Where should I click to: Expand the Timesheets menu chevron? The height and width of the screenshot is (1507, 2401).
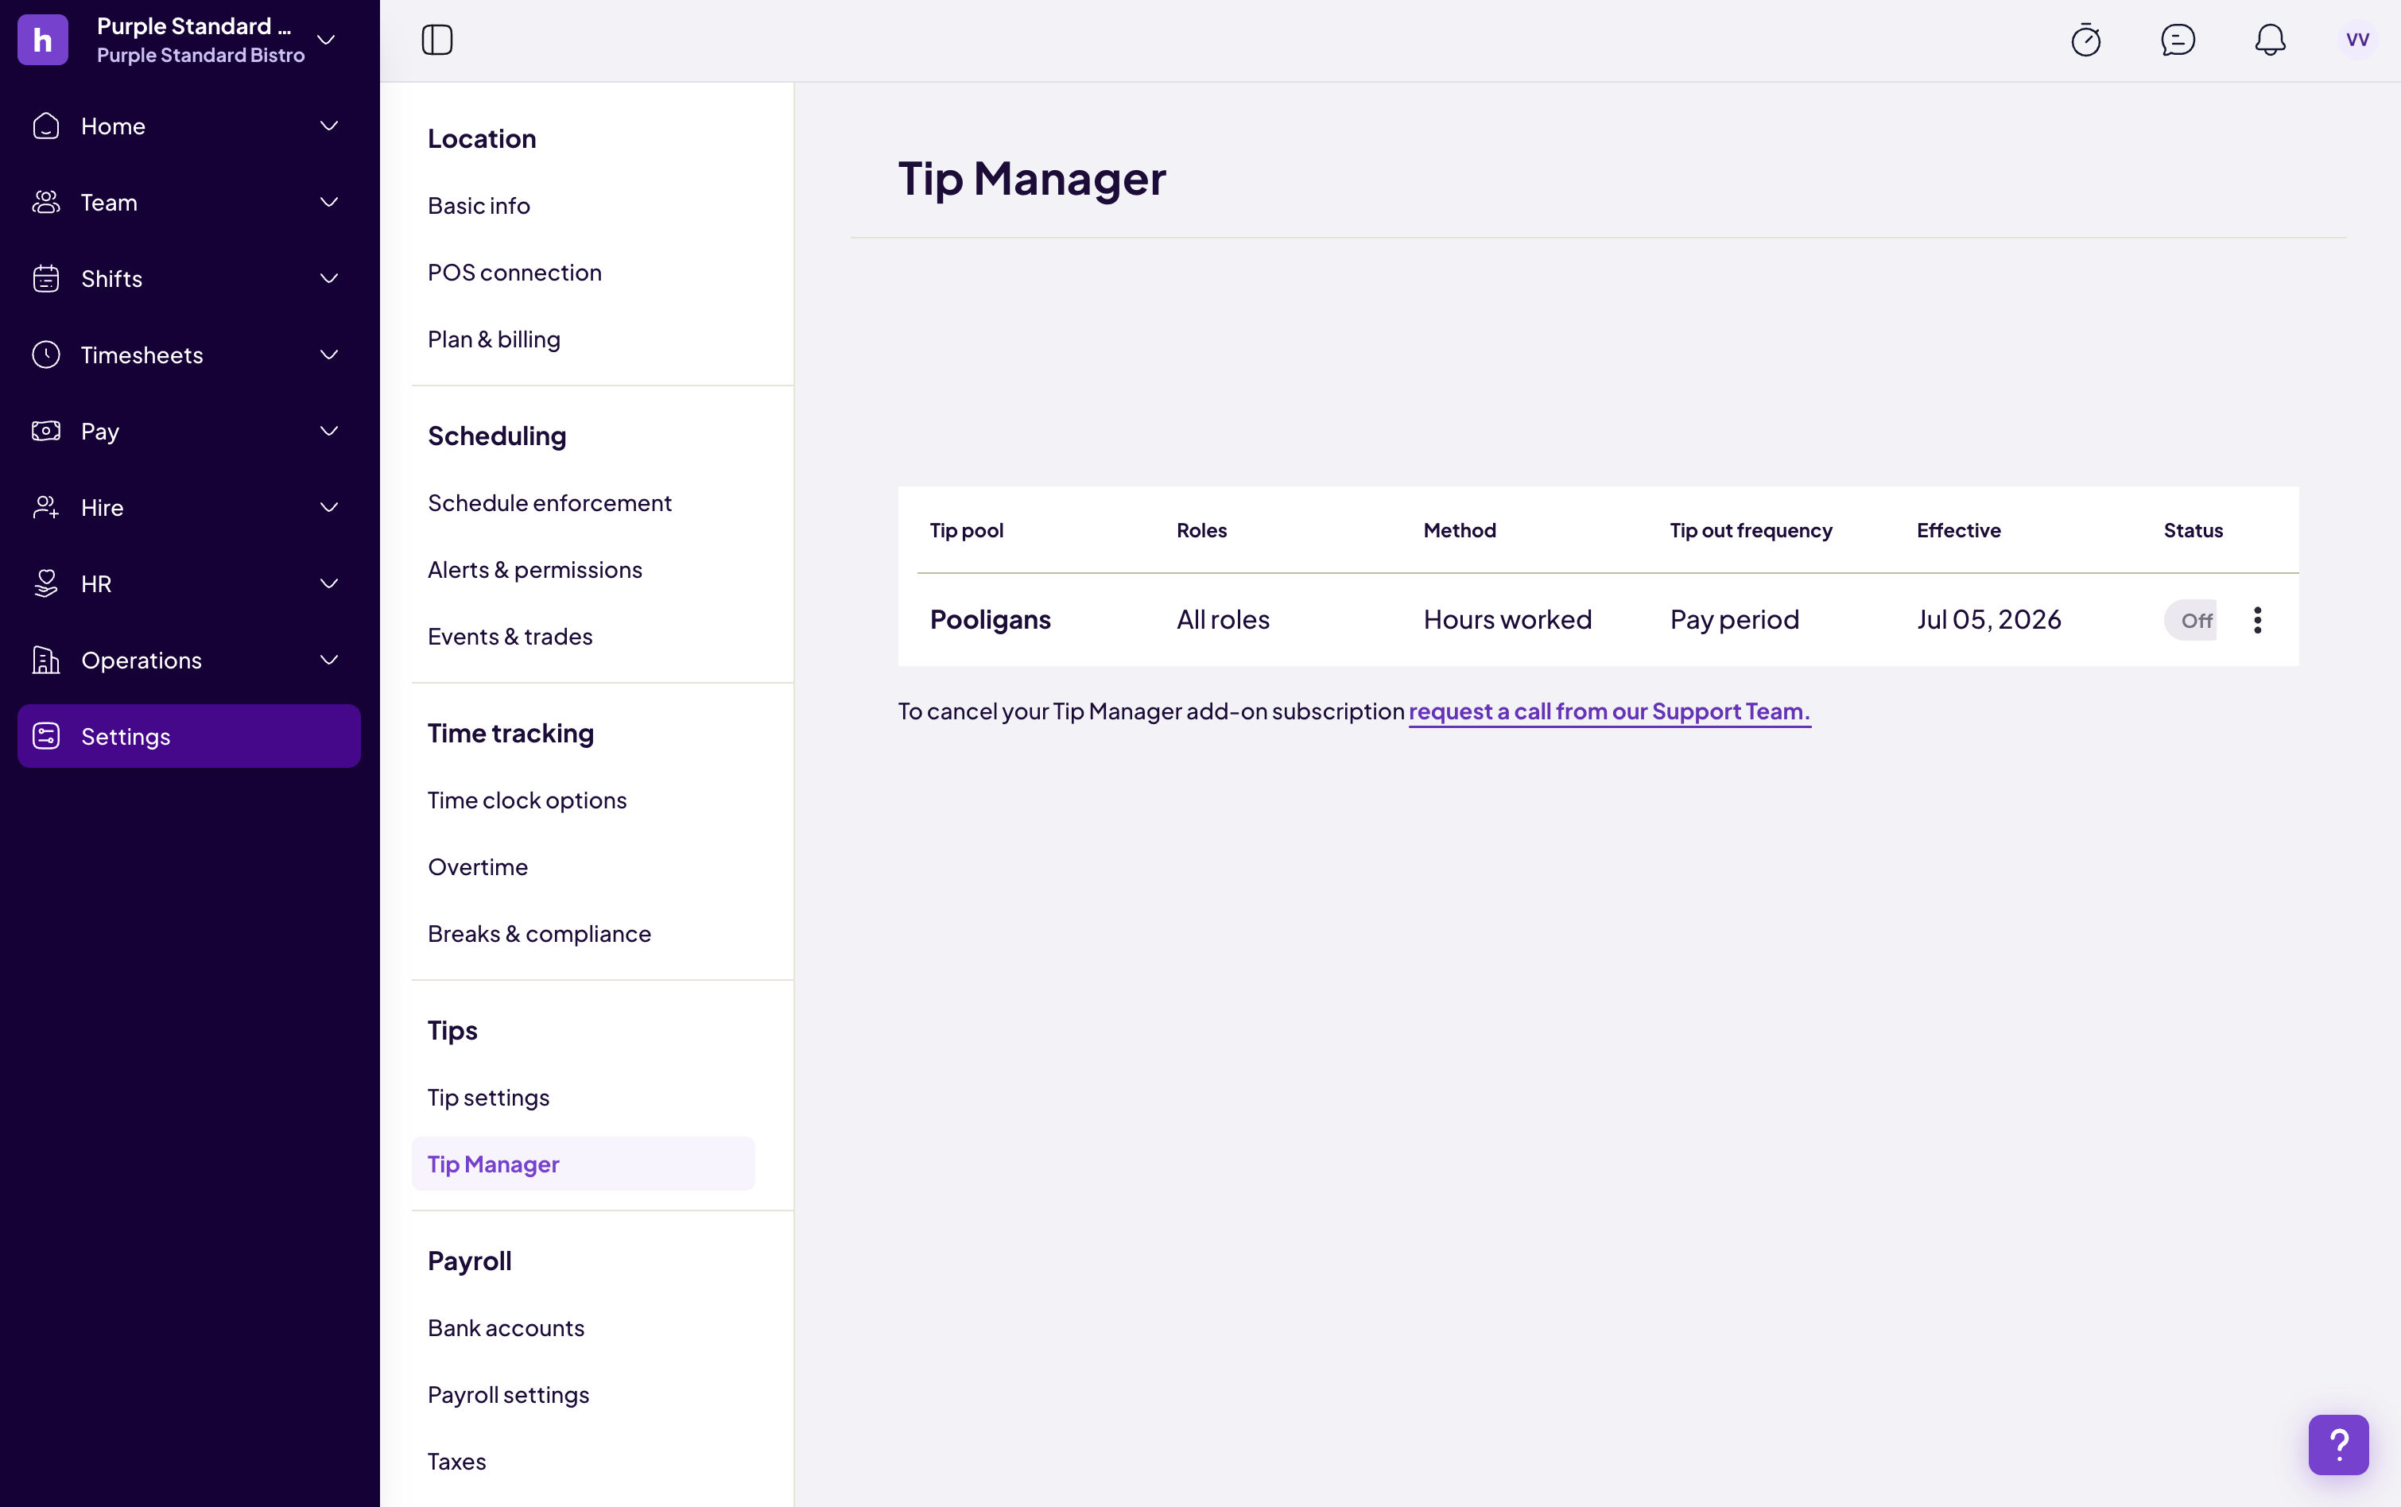[x=329, y=354]
